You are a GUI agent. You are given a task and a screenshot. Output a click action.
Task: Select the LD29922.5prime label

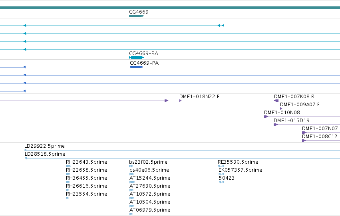[44, 146]
